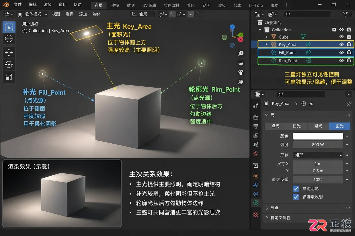This screenshot has width=355, height=236.
Task: Disable Key_Area in renders via camera icon
Action: (x=349, y=44)
